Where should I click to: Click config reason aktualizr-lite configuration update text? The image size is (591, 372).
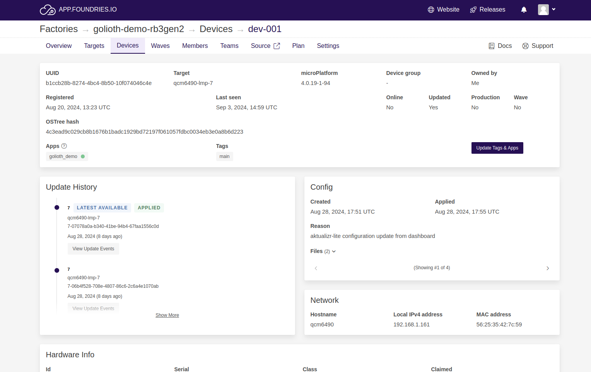(x=372, y=236)
